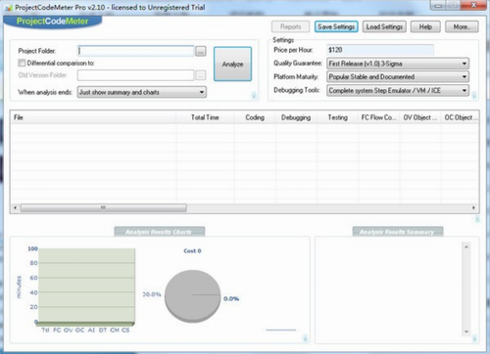Click the Platform Maturity label
490x354 pixels.
click(x=296, y=76)
